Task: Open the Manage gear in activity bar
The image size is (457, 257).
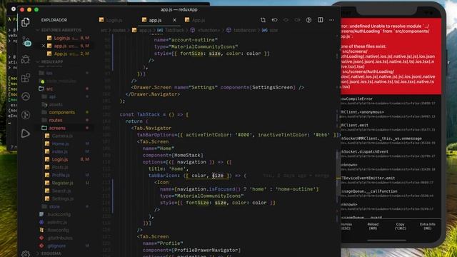Action: (26, 253)
